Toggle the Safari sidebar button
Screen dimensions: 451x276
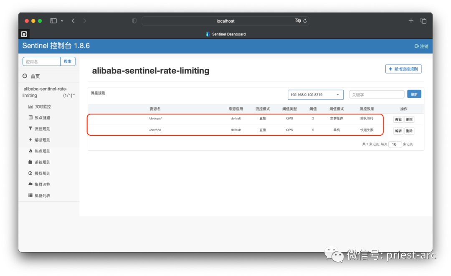tap(53, 21)
